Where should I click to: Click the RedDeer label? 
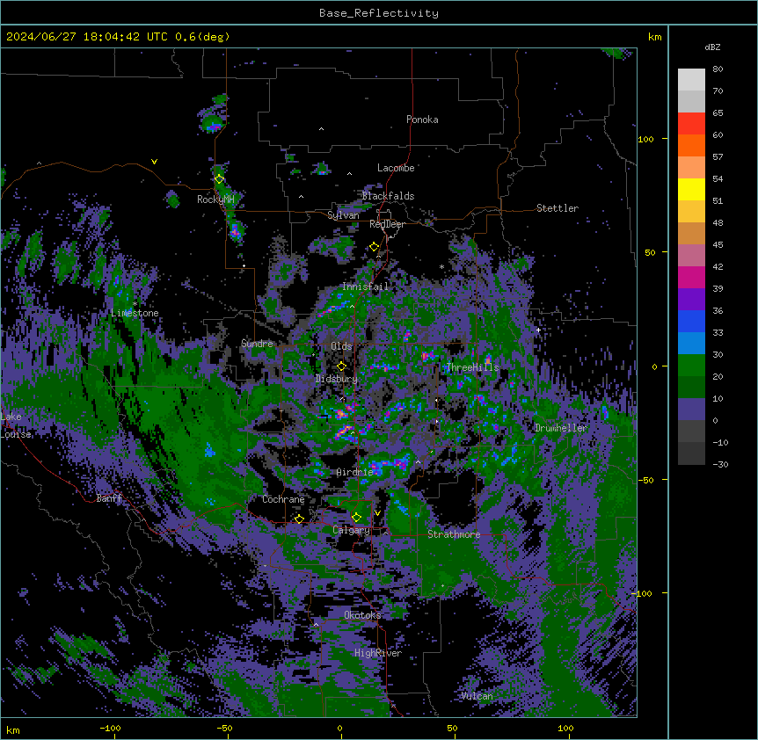click(387, 224)
